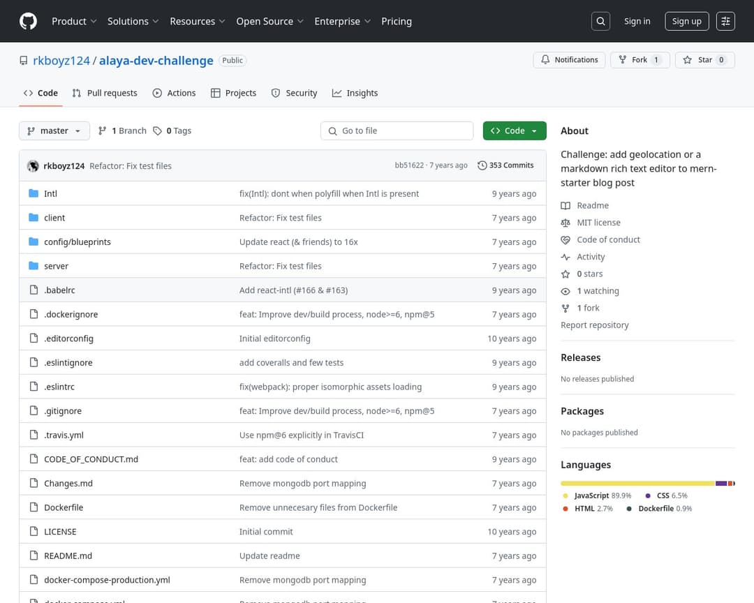
Task: Click the stars icon in About sidebar
Action: point(565,274)
